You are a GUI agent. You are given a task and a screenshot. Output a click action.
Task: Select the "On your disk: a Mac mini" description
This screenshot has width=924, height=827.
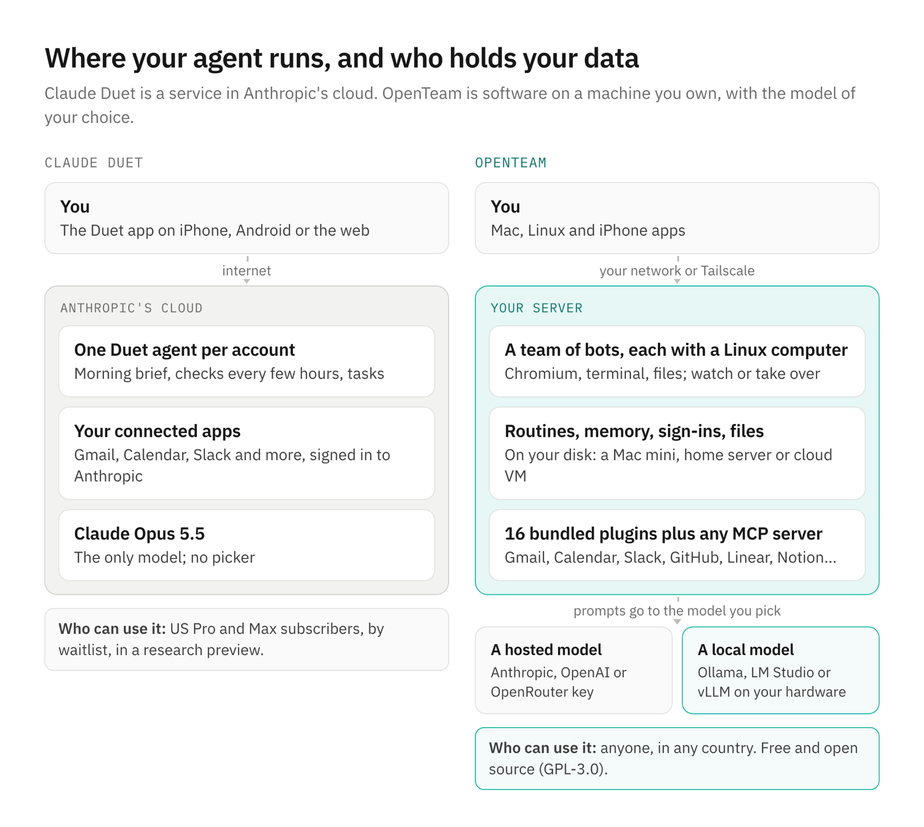pos(668,465)
